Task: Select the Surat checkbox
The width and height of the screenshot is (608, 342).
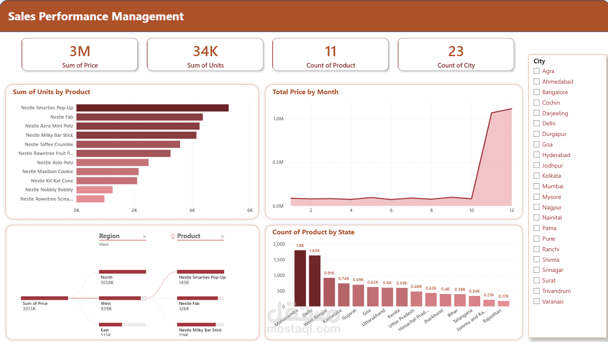Action: point(537,280)
